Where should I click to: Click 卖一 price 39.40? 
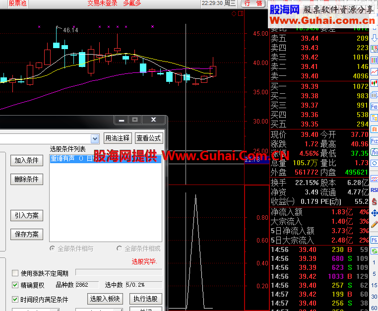click(x=310, y=76)
